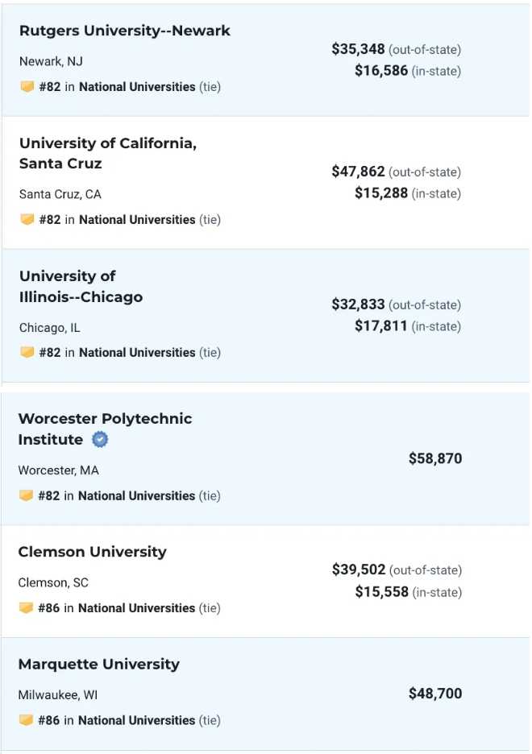
Task: Click National Universities link under Clemson
Action: point(136,608)
